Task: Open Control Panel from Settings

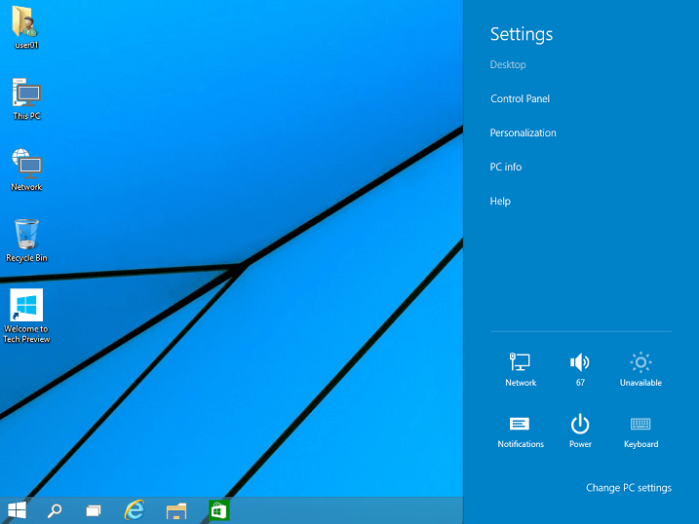Action: point(520,98)
